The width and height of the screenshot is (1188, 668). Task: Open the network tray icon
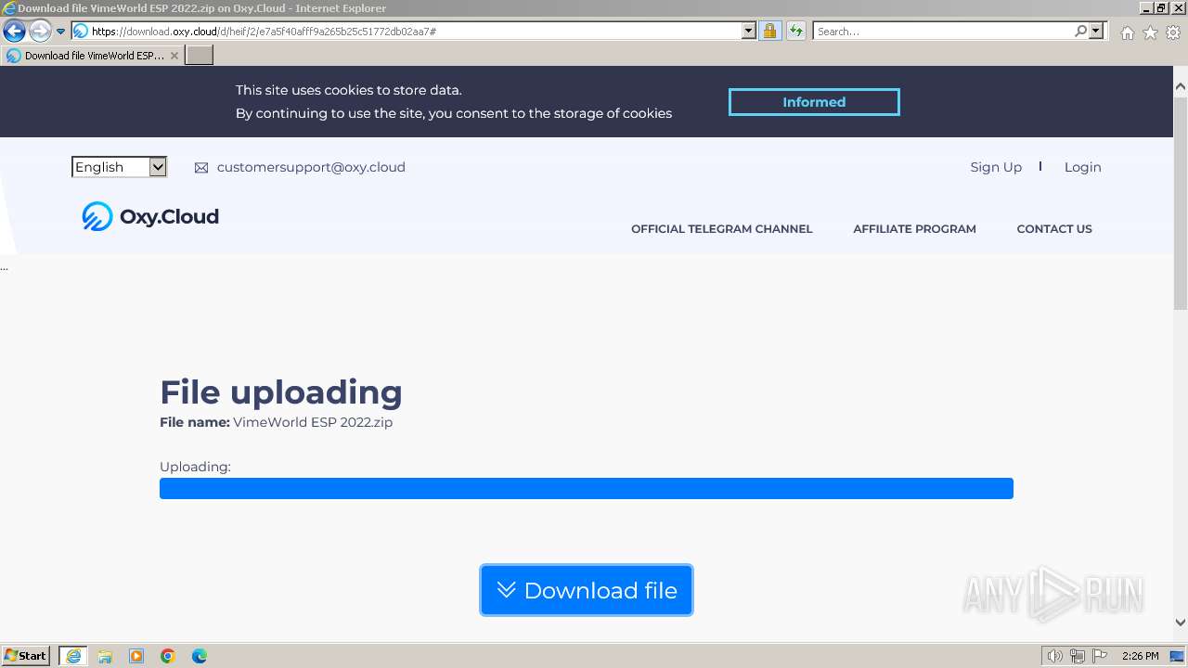[1078, 656]
